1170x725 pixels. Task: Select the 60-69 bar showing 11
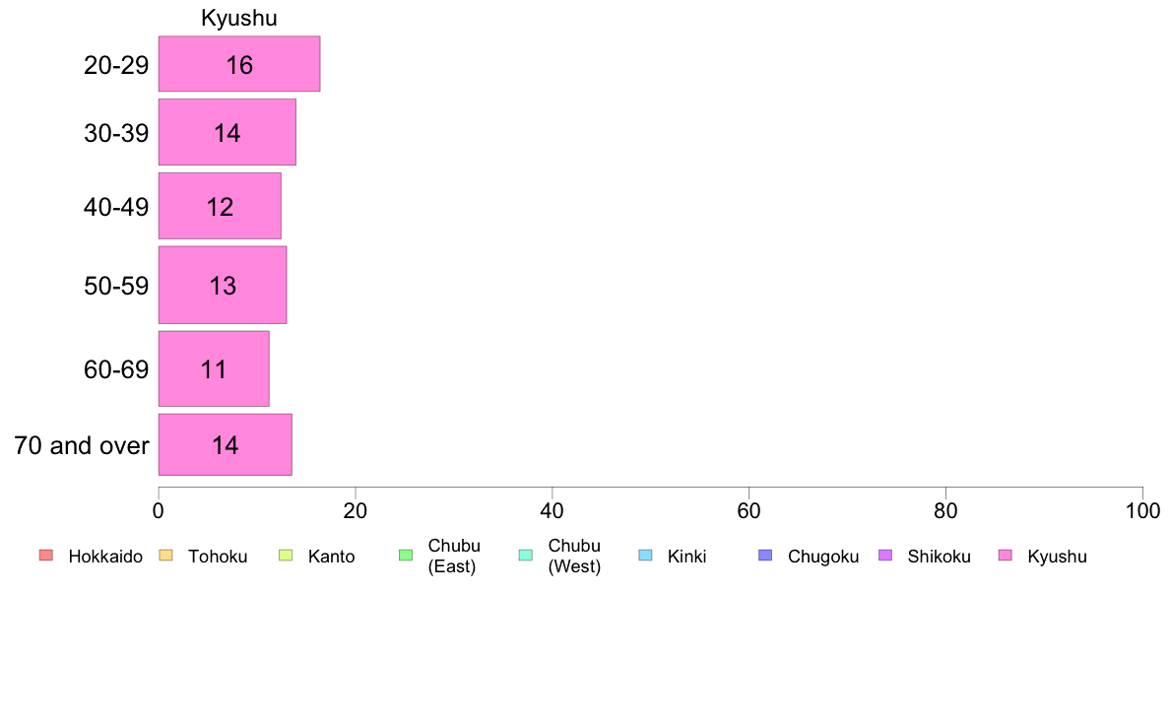tap(214, 368)
